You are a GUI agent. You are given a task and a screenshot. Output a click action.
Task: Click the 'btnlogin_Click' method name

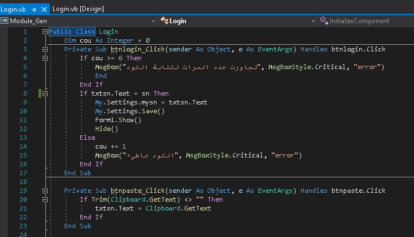(x=138, y=49)
